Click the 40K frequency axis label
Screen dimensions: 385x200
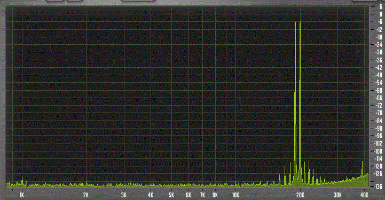pyautogui.click(x=364, y=195)
